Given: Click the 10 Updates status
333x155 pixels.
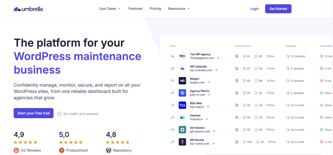Looking at the screenshot, I should click(x=295, y=56).
